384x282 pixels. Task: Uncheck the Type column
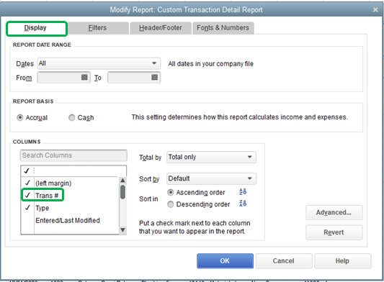[x=27, y=208]
